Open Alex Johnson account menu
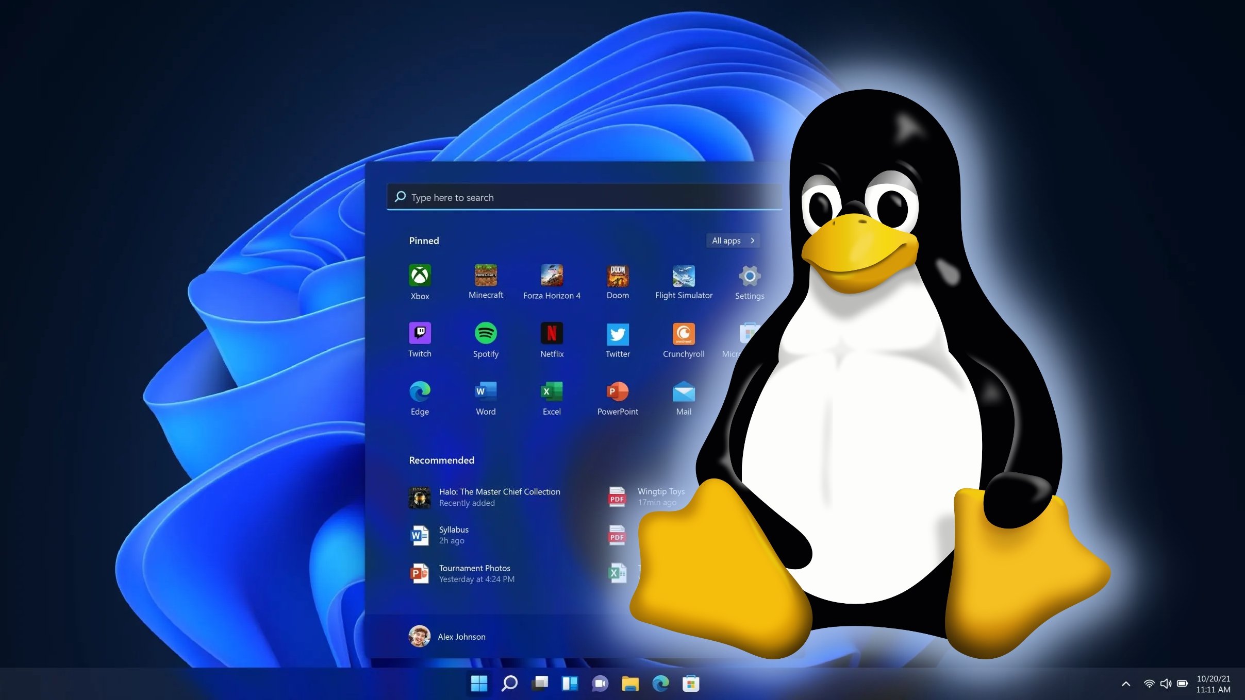Image resolution: width=1245 pixels, height=700 pixels. click(447, 636)
